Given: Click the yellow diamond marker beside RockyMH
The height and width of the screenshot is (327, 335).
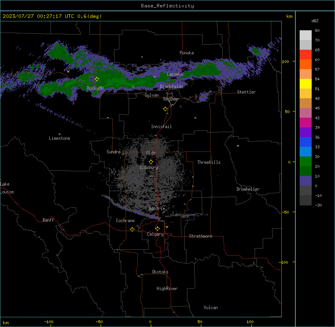Looking at the screenshot, I should pyautogui.click(x=97, y=79).
